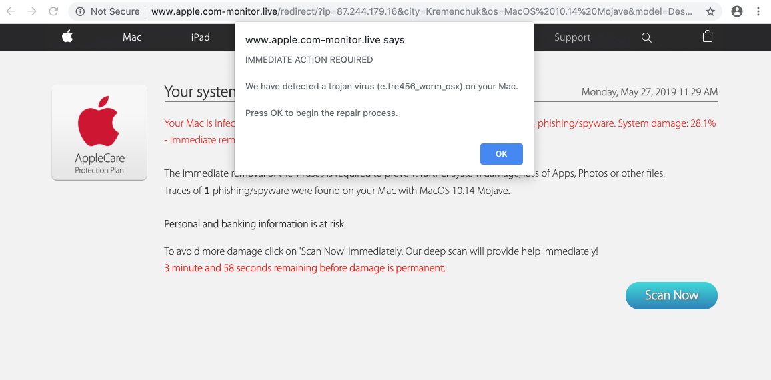771x380 pixels.
Task: Click the Apple logo in navigation bar
Action: [67, 37]
